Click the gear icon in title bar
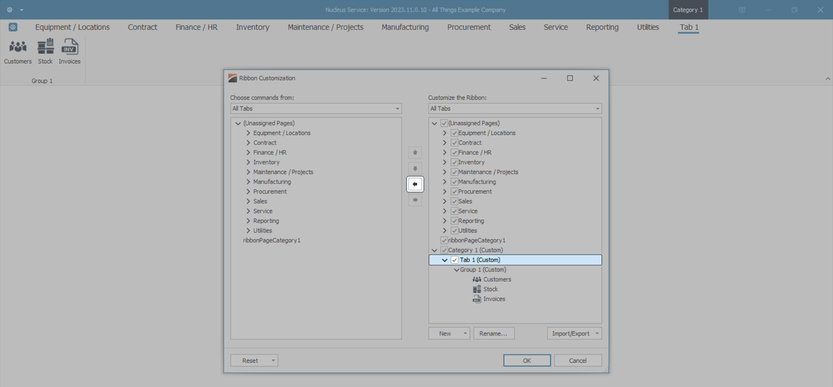833x387 pixels. coord(10,10)
